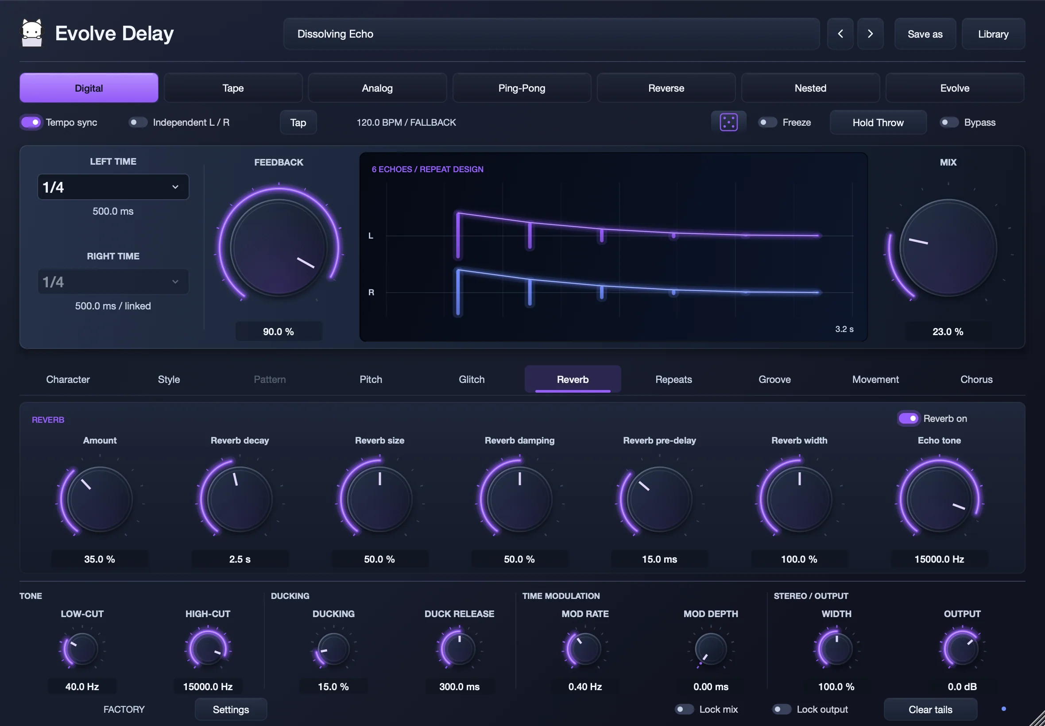Select the Ping-Pong delay mode
This screenshot has height=726, width=1045.
click(x=521, y=88)
